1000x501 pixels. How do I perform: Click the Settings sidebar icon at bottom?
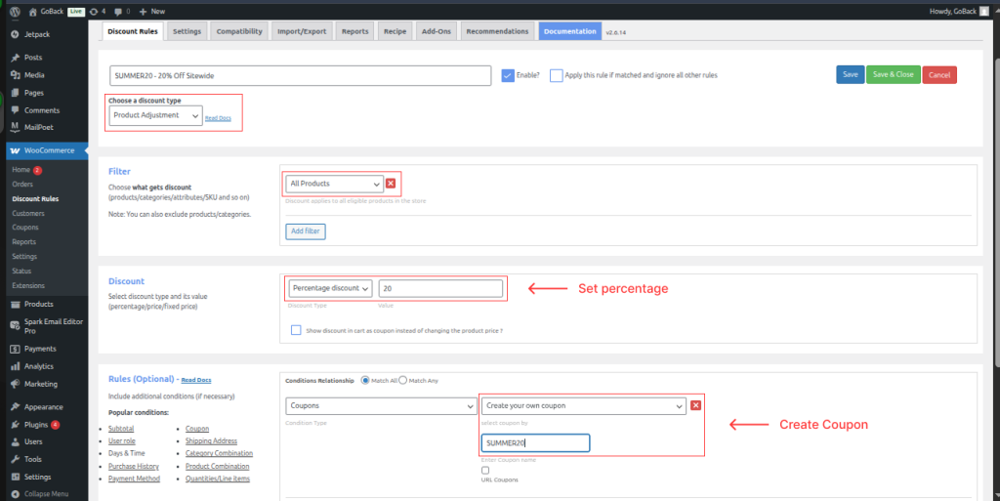point(16,477)
